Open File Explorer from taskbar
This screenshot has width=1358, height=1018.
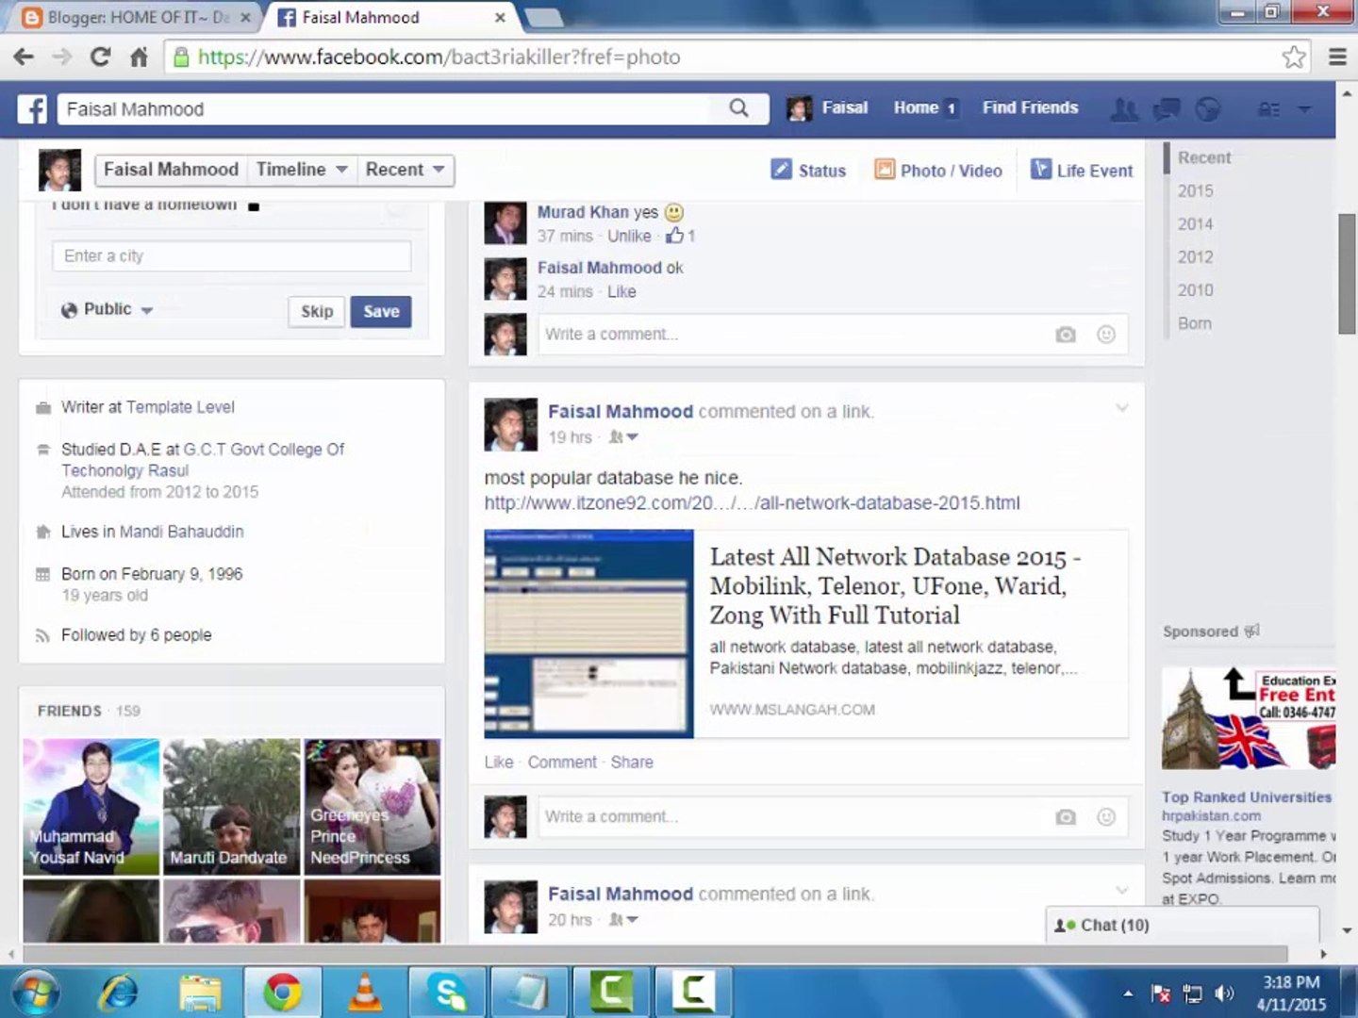pyautogui.click(x=200, y=992)
